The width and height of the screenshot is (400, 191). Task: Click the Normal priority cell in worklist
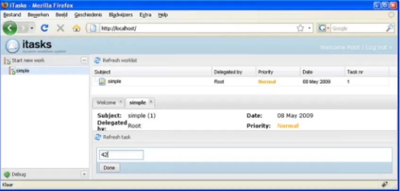pyautogui.click(x=267, y=82)
